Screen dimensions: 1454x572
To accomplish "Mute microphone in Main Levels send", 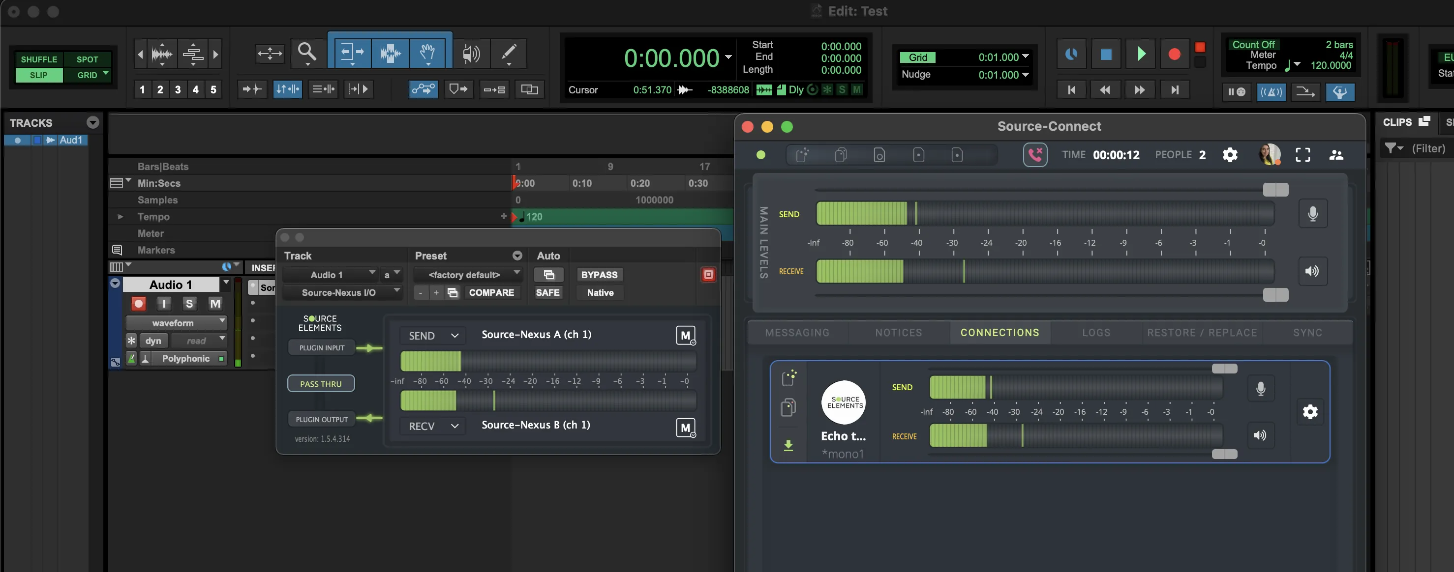I will pyautogui.click(x=1313, y=214).
